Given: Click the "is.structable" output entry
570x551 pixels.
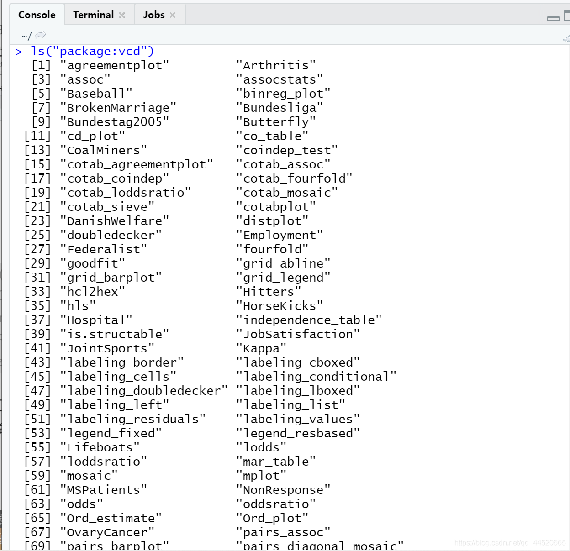Looking at the screenshot, I should 115,334.
